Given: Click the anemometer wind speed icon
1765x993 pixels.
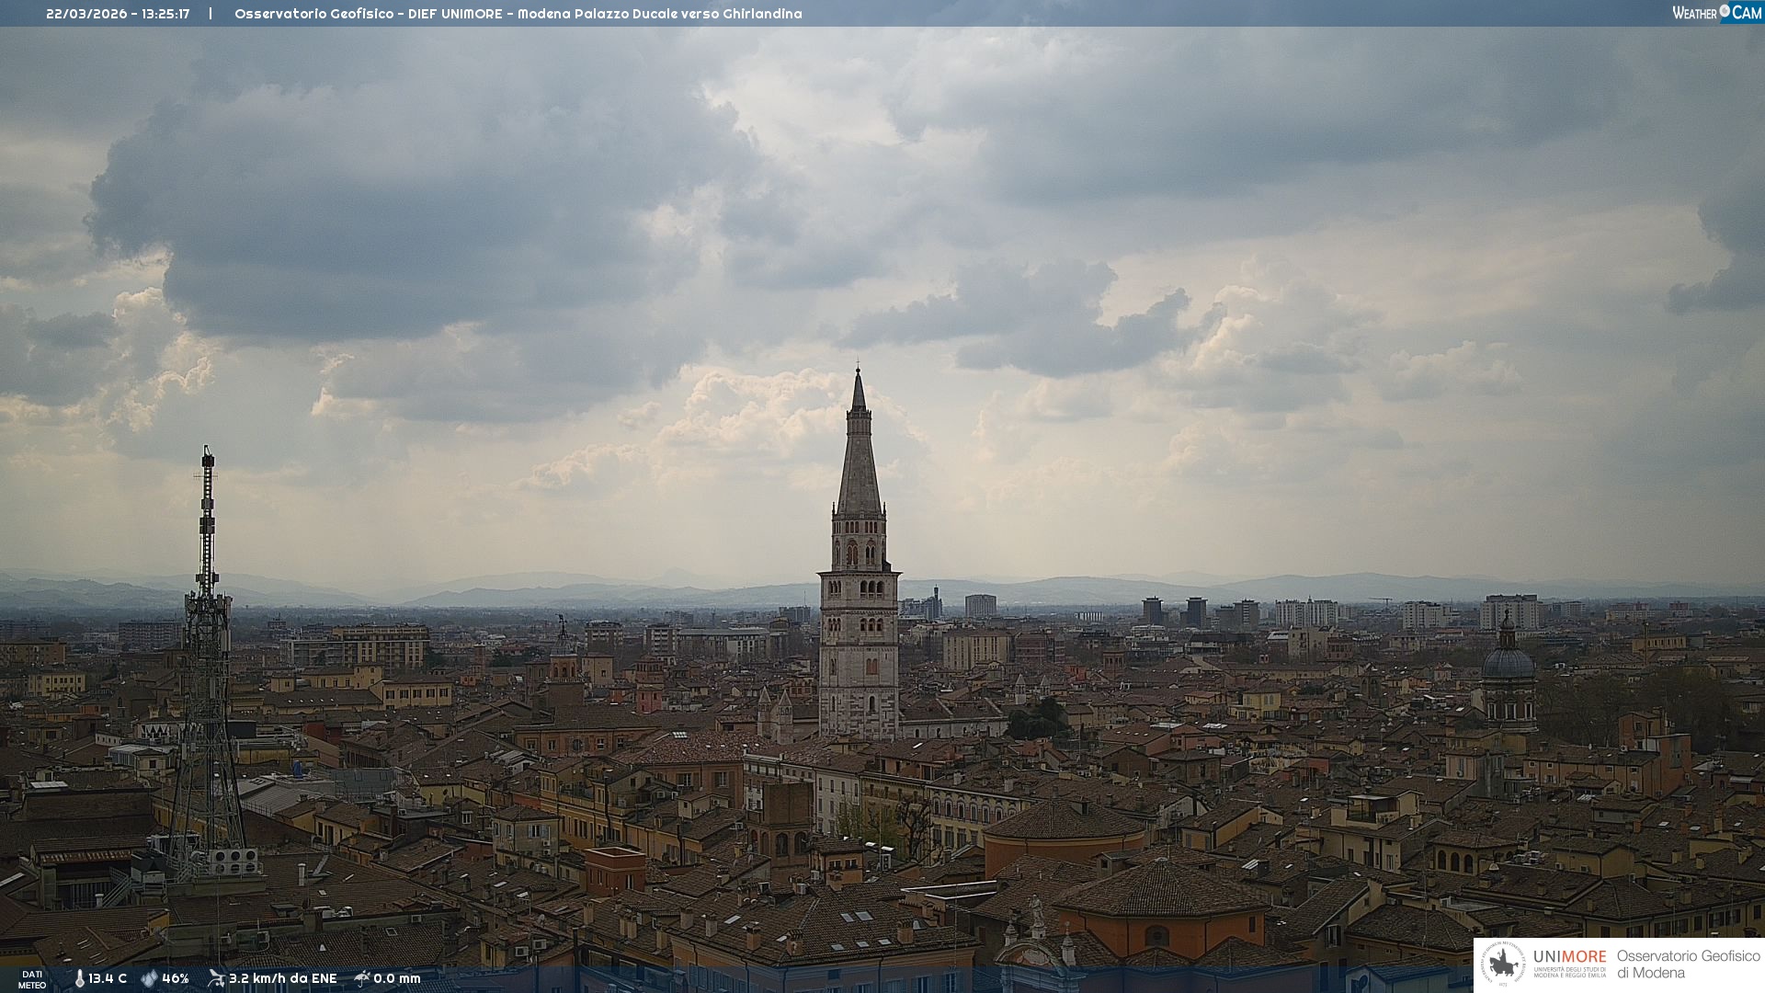Looking at the screenshot, I should [216, 978].
